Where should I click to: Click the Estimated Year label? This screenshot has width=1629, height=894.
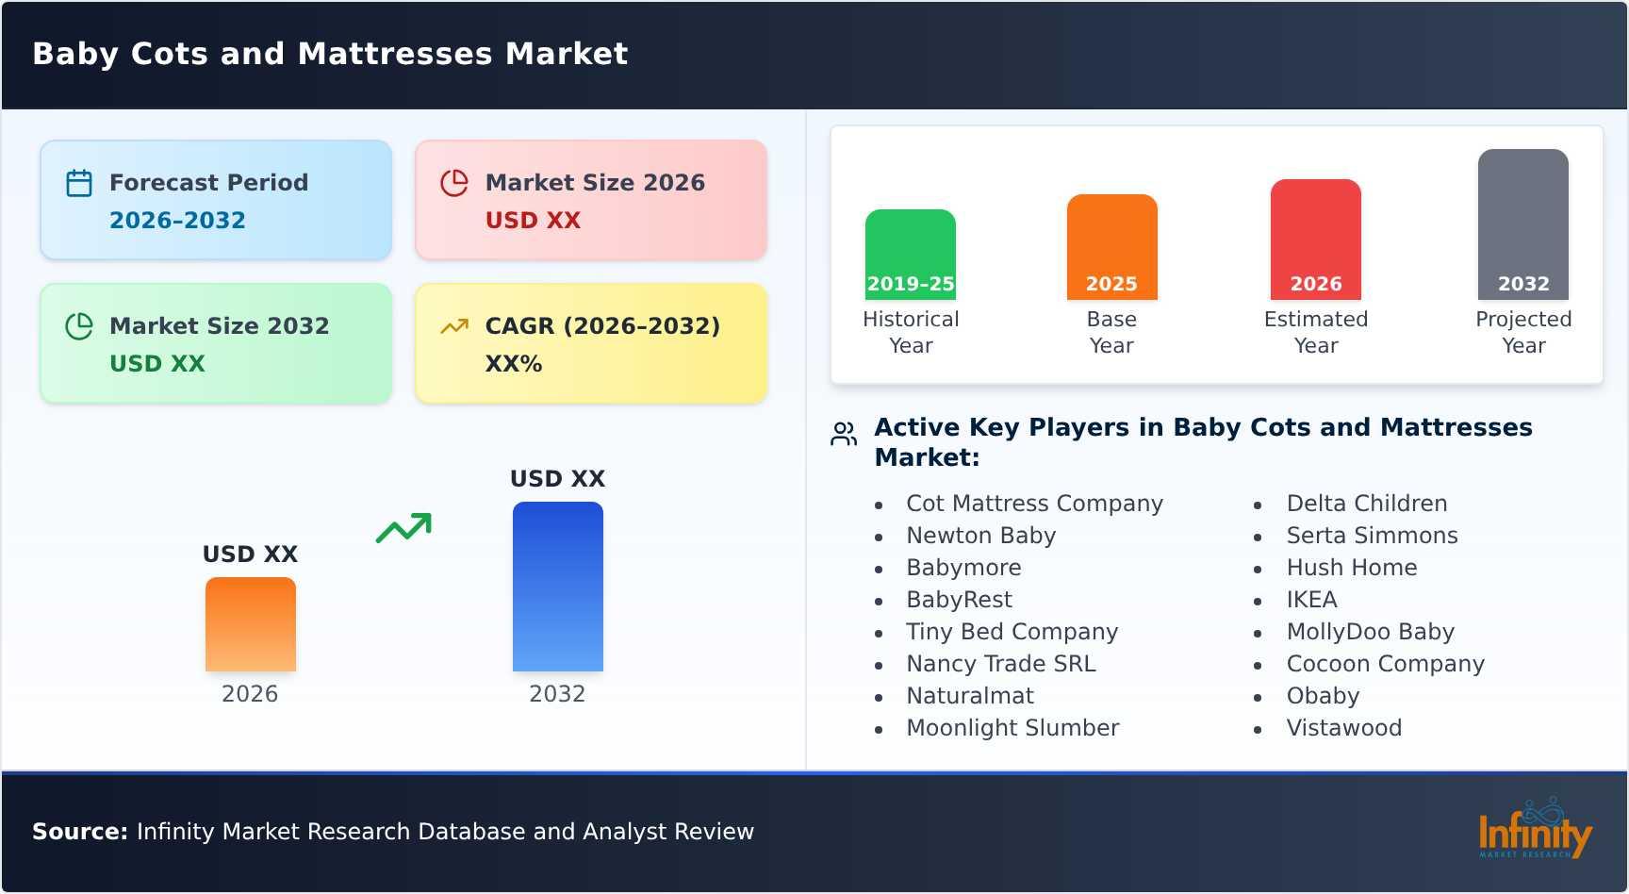tap(1316, 332)
